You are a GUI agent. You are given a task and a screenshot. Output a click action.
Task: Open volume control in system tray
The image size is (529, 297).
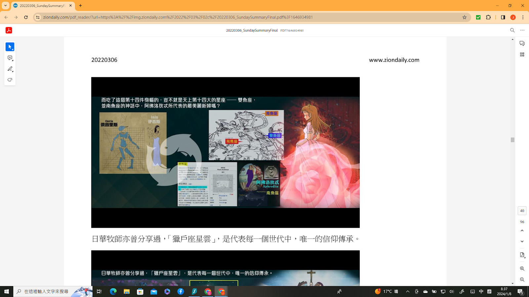click(x=452, y=291)
